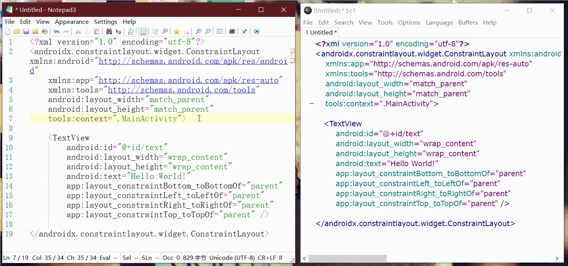Click the blue circled X exit icon
The image size is (568, 266).
coord(257,31)
